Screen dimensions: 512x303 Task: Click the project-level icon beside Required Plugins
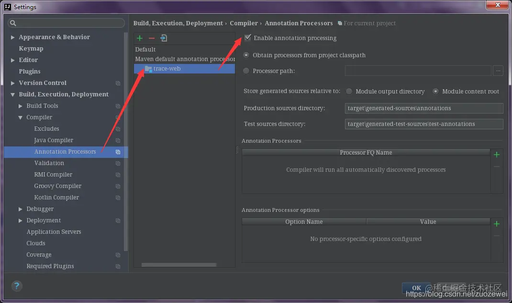click(x=118, y=267)
